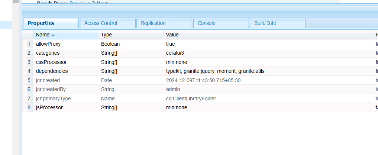
Task: Show the Console tab
Action: point(206,23)
